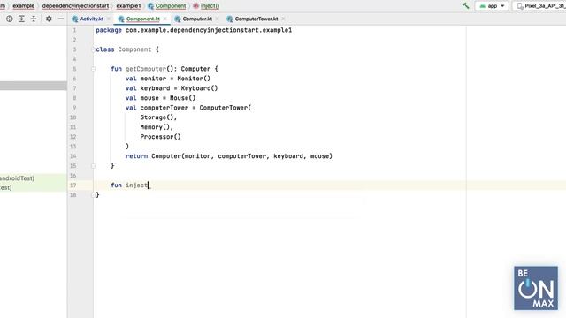Click 'dependencyinjectionstart' breadcrumb
Screen dimensions: 566x318
[75, 6]
